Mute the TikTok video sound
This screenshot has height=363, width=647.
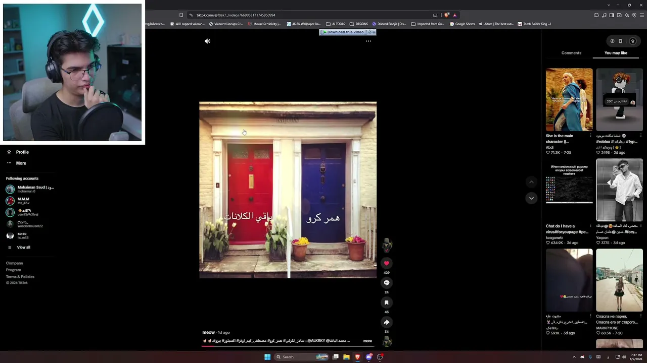pos(207,41)
